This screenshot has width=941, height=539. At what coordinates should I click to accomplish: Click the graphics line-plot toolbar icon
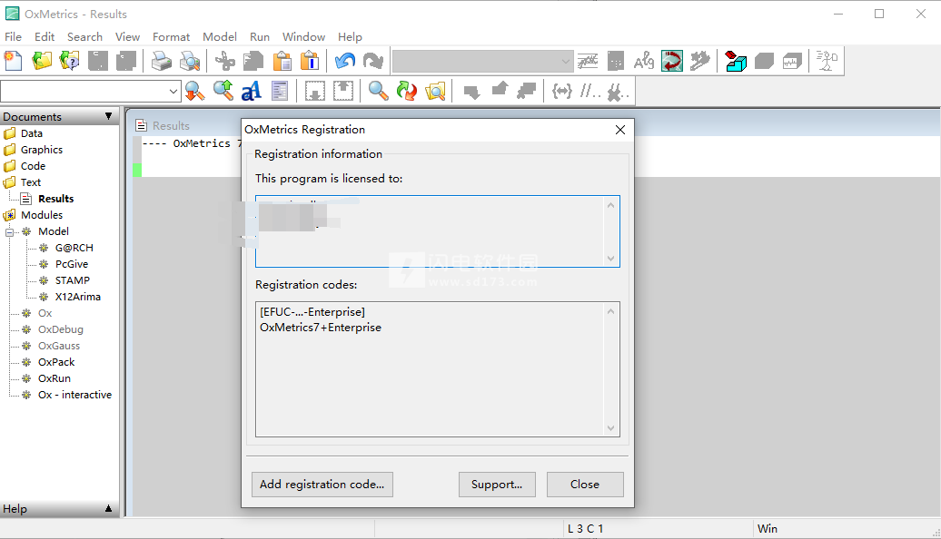[588, 61]
